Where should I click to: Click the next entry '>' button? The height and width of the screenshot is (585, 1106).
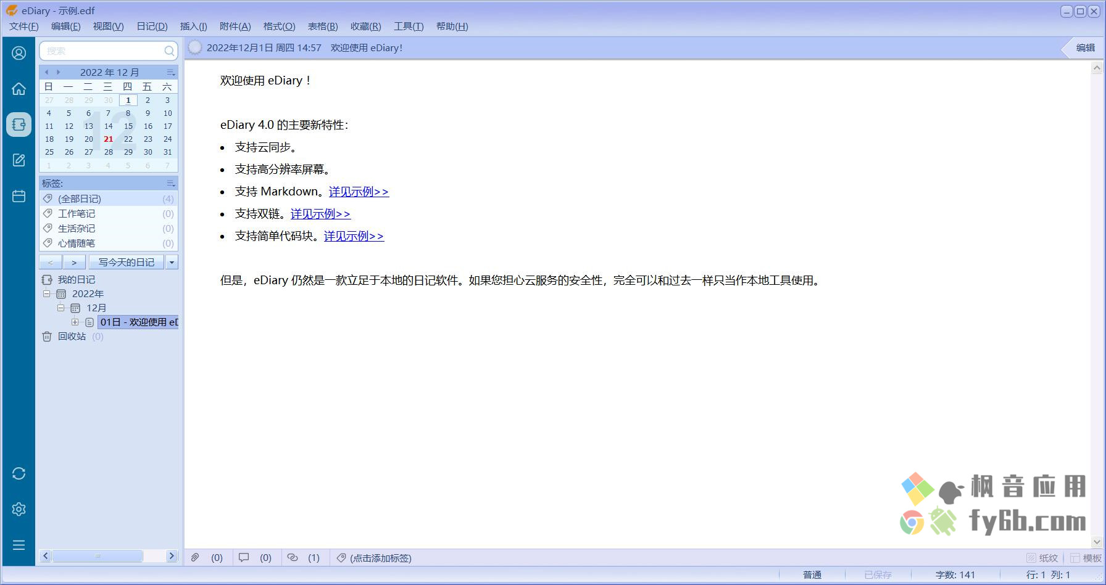tap(74, 262)
